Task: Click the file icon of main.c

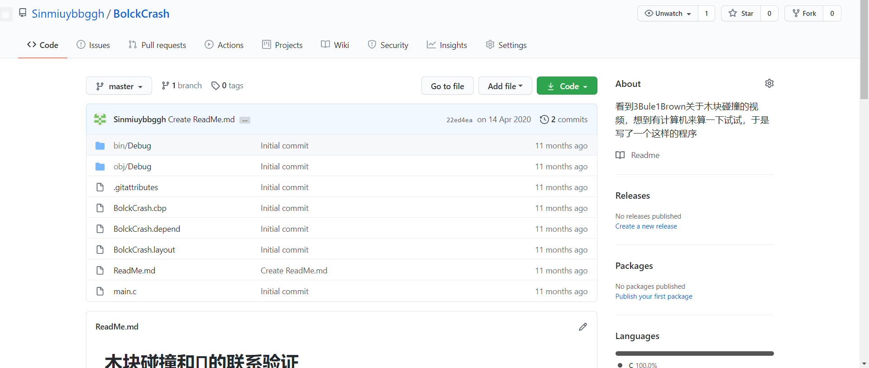Action: click(x=100, y=292)
